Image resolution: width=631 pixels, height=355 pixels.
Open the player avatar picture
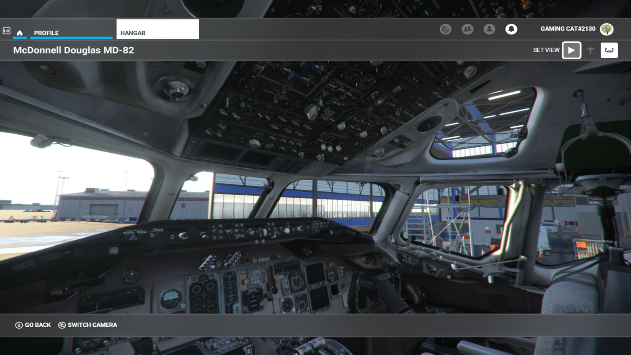tap(607, 29)
